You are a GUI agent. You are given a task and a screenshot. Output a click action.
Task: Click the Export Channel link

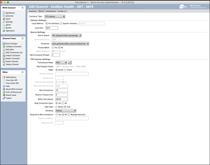coord(12,61)
